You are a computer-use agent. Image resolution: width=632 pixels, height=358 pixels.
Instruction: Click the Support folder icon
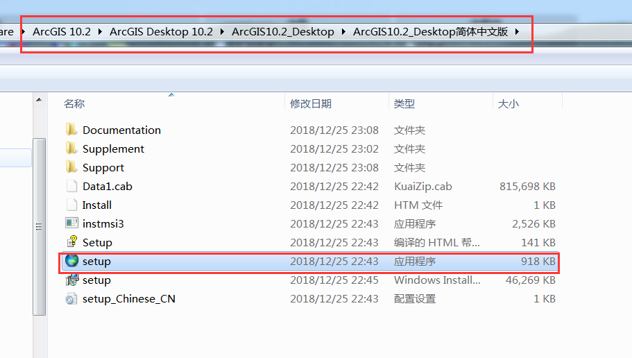(x=71, y=167)
